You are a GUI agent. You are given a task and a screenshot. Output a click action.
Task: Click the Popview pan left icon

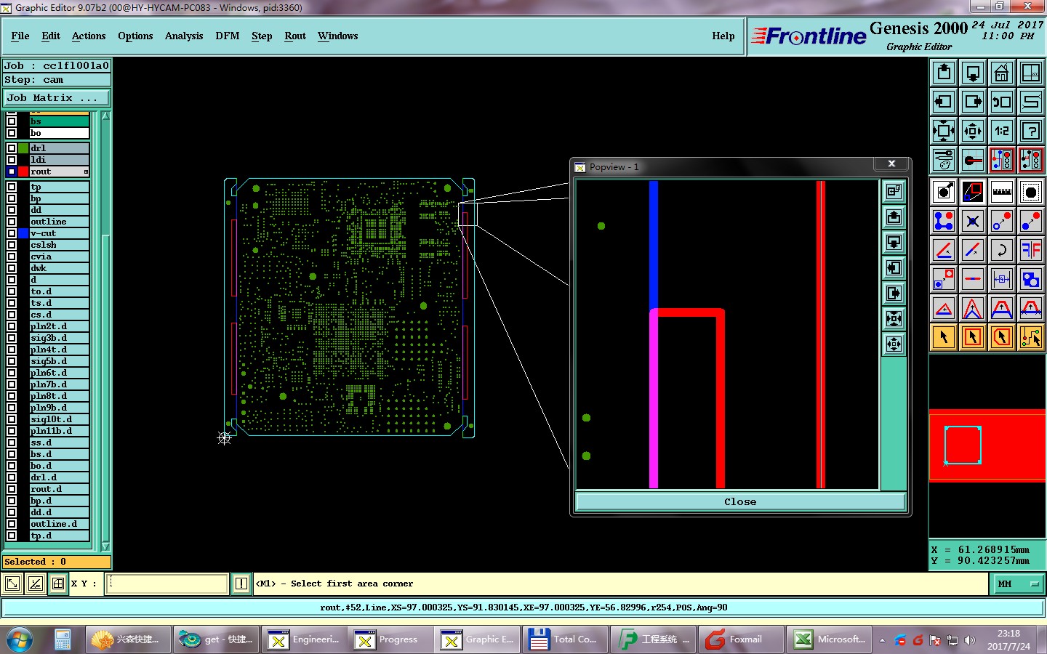[x=894, y=268]
